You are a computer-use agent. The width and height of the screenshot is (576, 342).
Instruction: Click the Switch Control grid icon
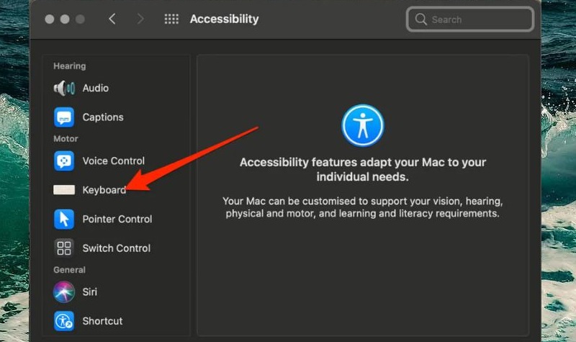[64, 248]
